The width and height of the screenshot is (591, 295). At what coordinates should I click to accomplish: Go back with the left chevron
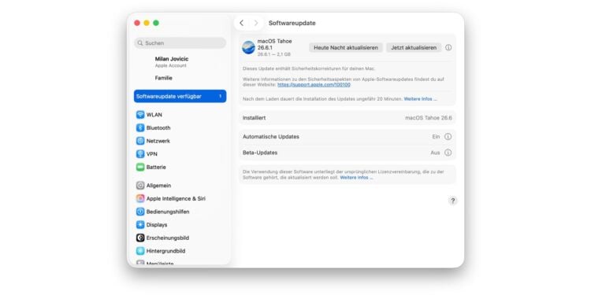(242, 23)
